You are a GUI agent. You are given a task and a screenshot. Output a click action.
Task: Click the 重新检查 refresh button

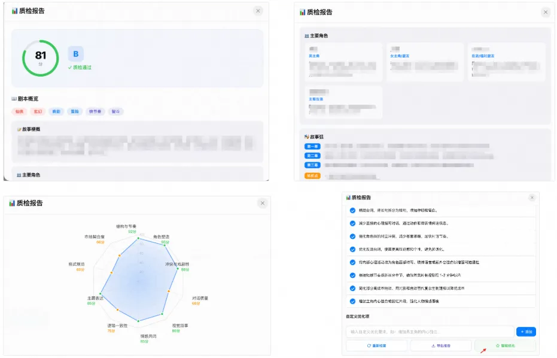pos(377,345)
